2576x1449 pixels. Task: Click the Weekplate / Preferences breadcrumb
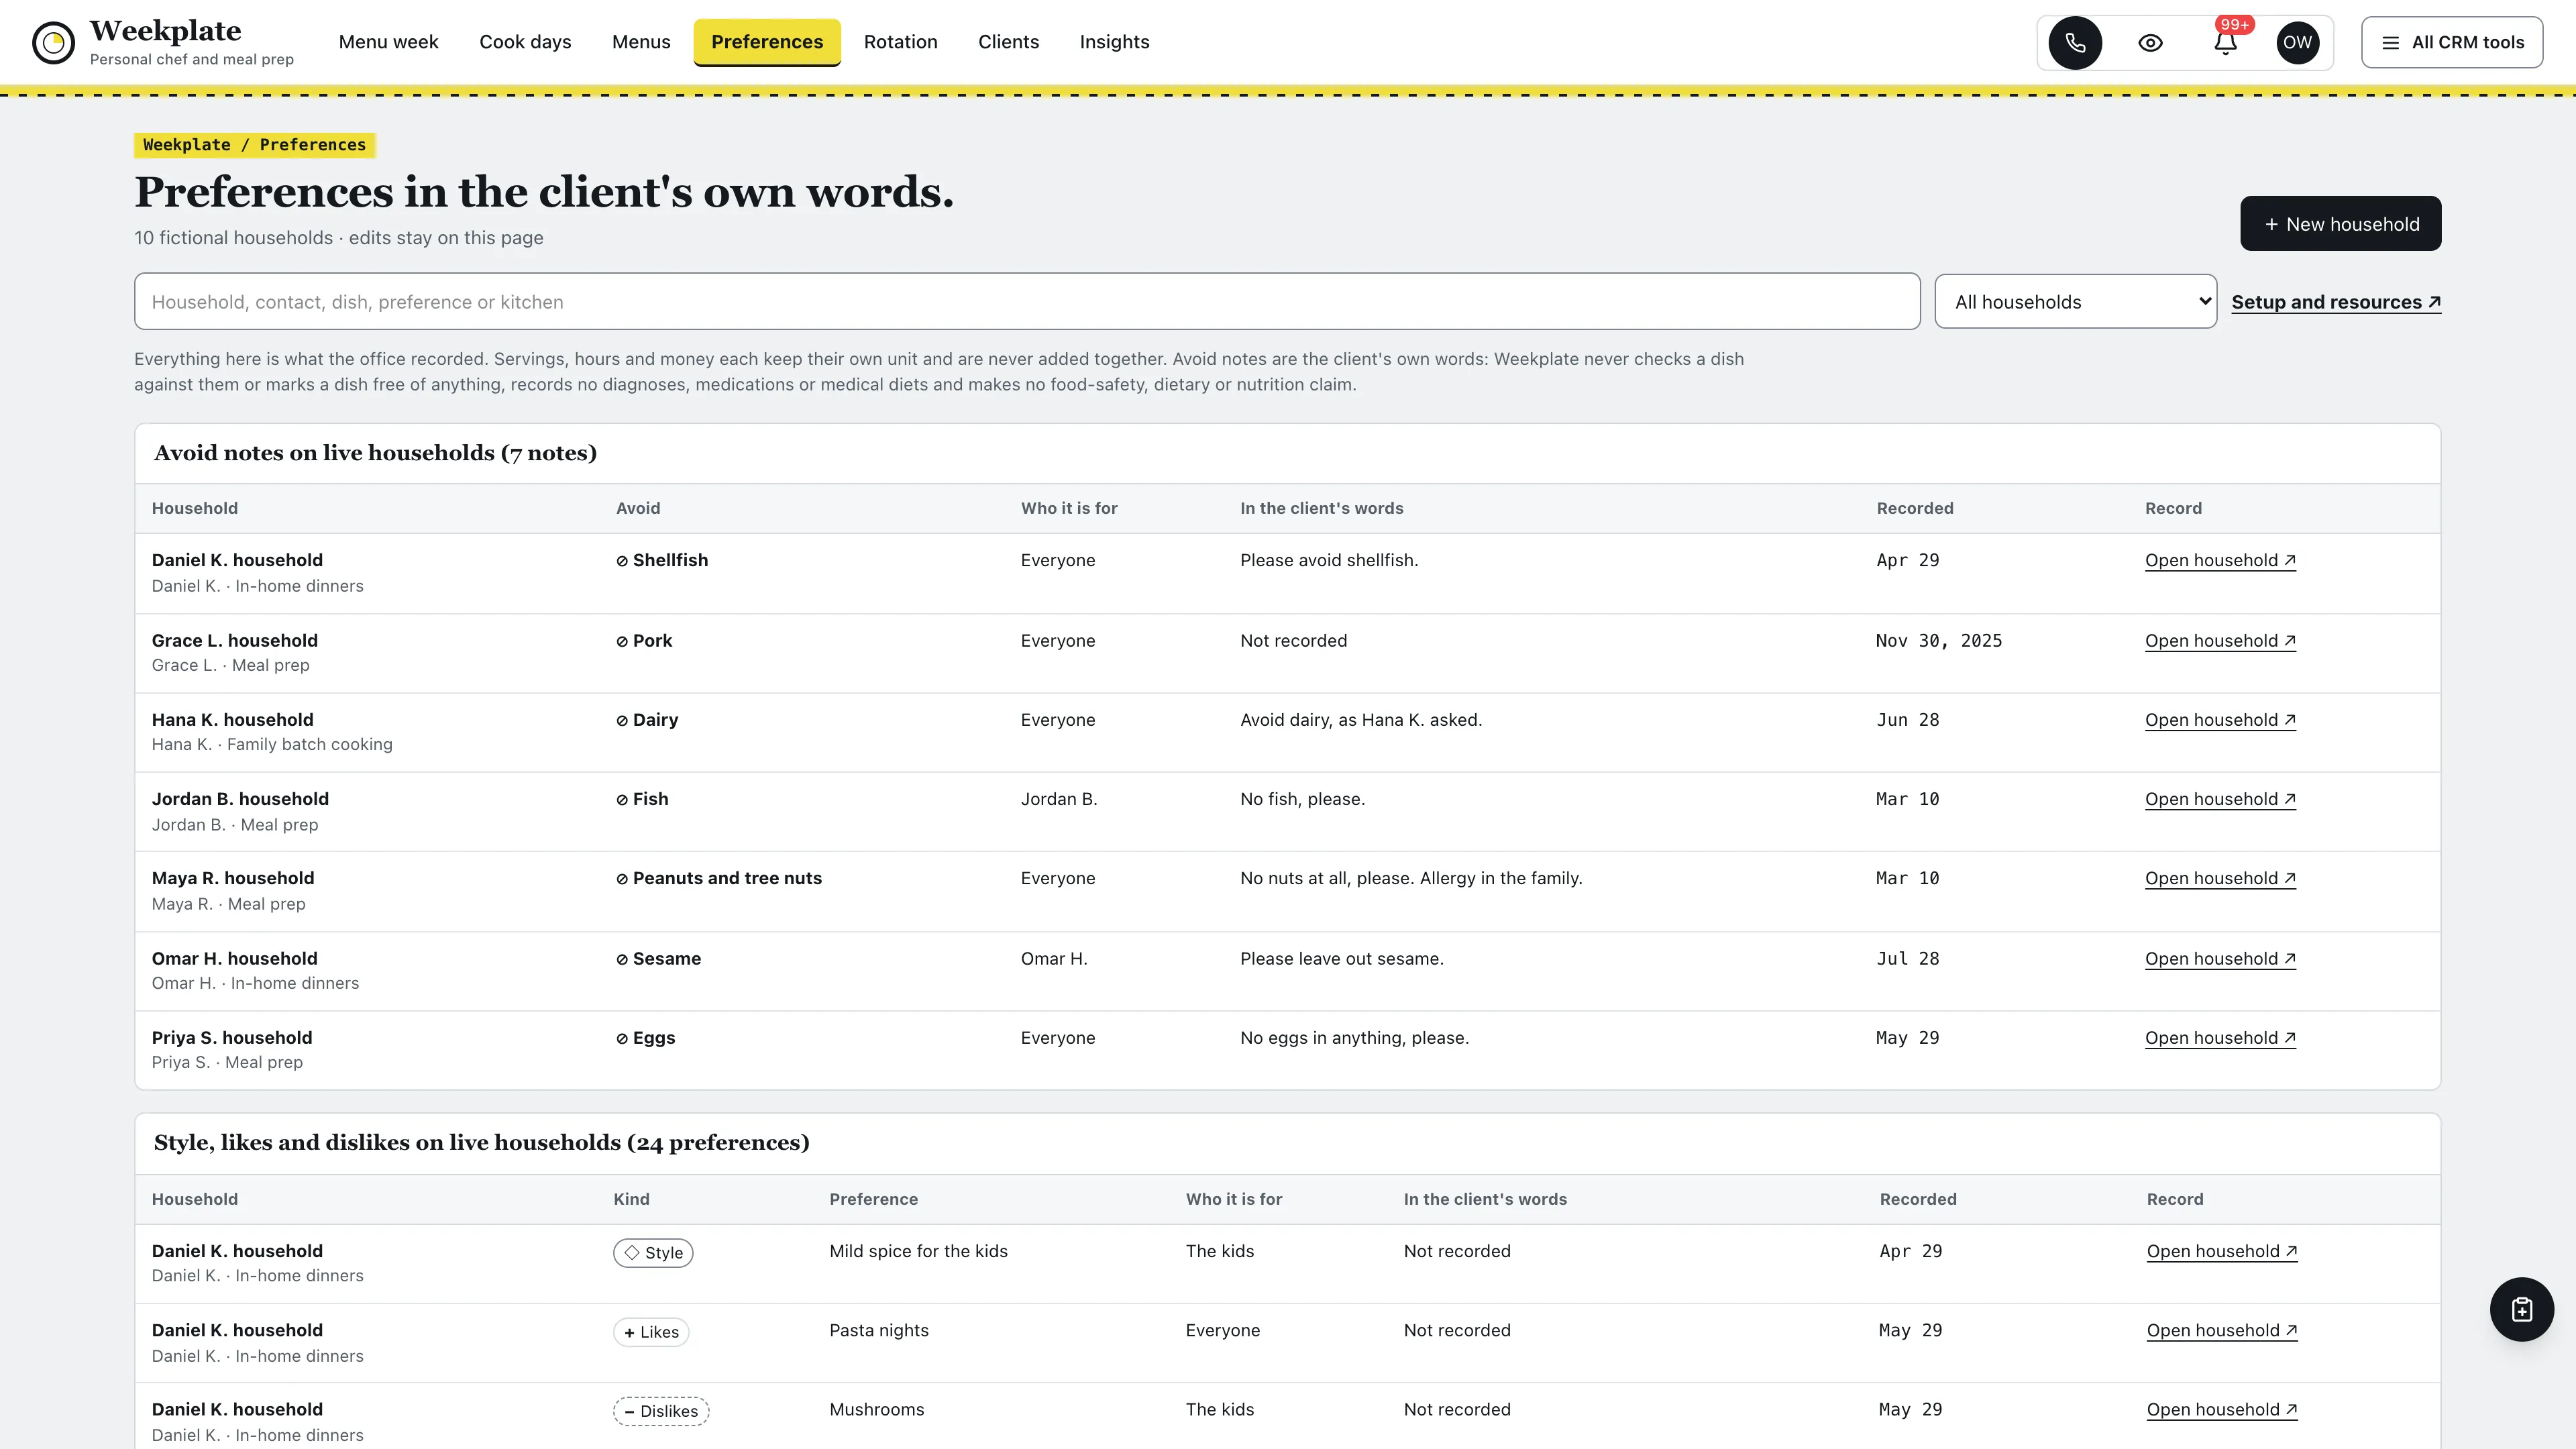tap(254, 145)
